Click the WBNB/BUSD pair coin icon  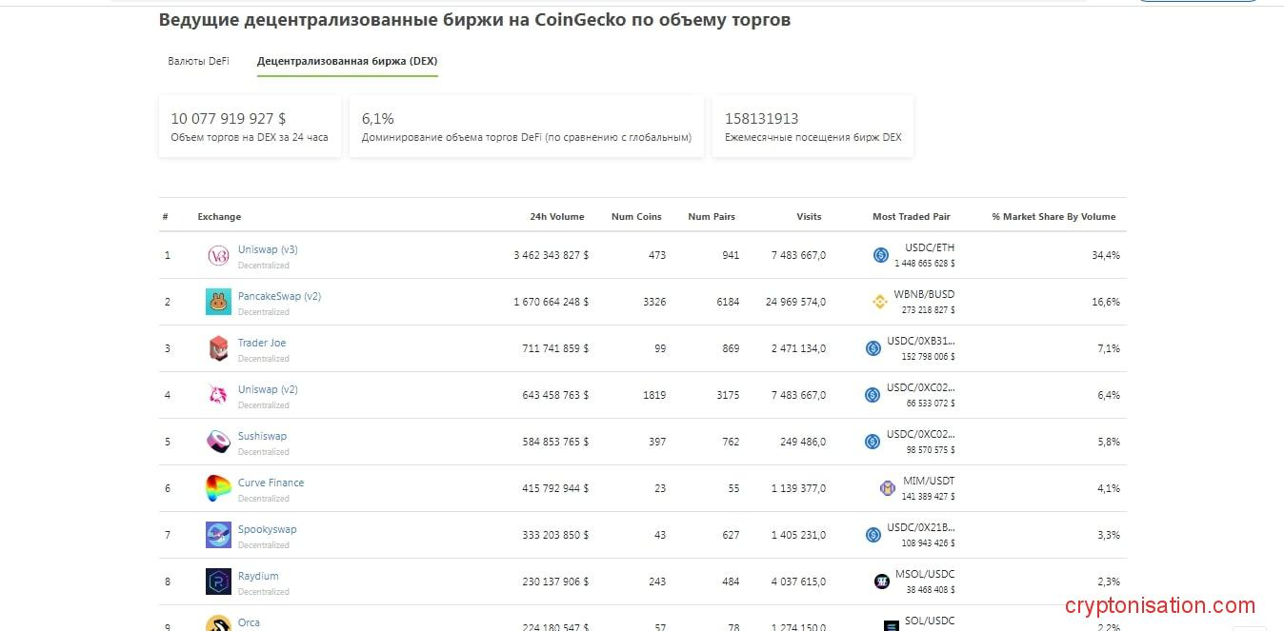pos(880,302)
